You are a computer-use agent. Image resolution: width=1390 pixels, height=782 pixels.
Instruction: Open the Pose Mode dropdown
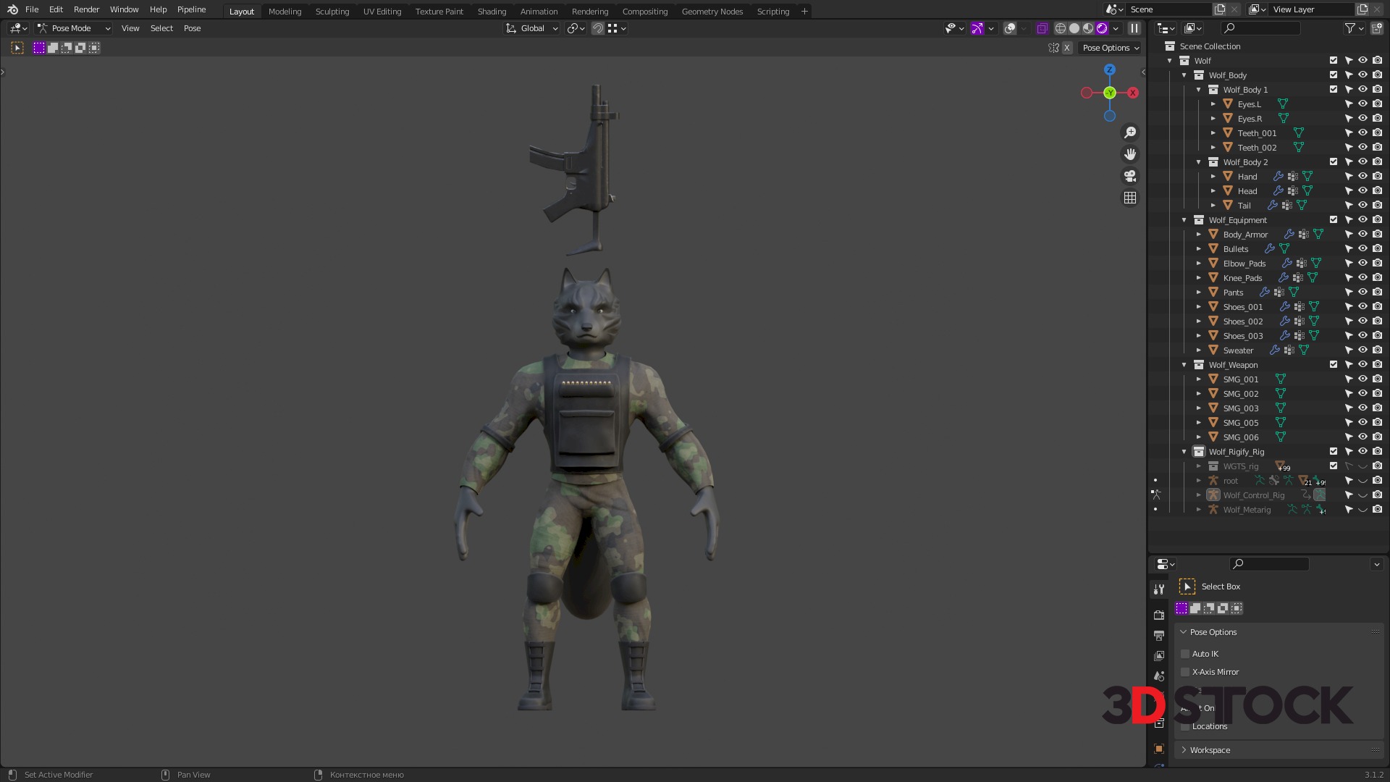(74, 28)
